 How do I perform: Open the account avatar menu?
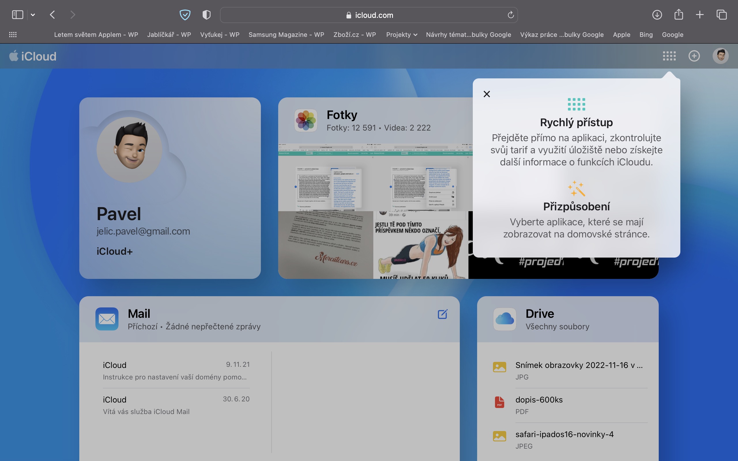coord(720,56)
